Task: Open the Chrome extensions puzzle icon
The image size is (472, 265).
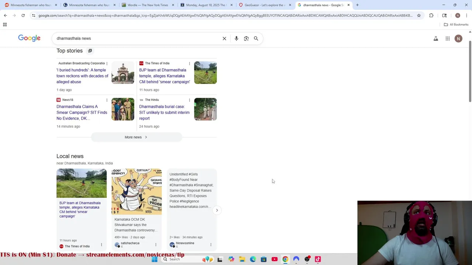Action: pos(431,15)
